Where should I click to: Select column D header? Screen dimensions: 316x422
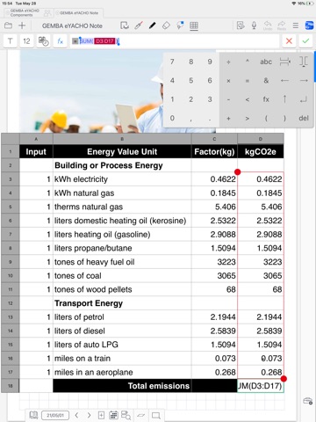click(x=261, y=139)
